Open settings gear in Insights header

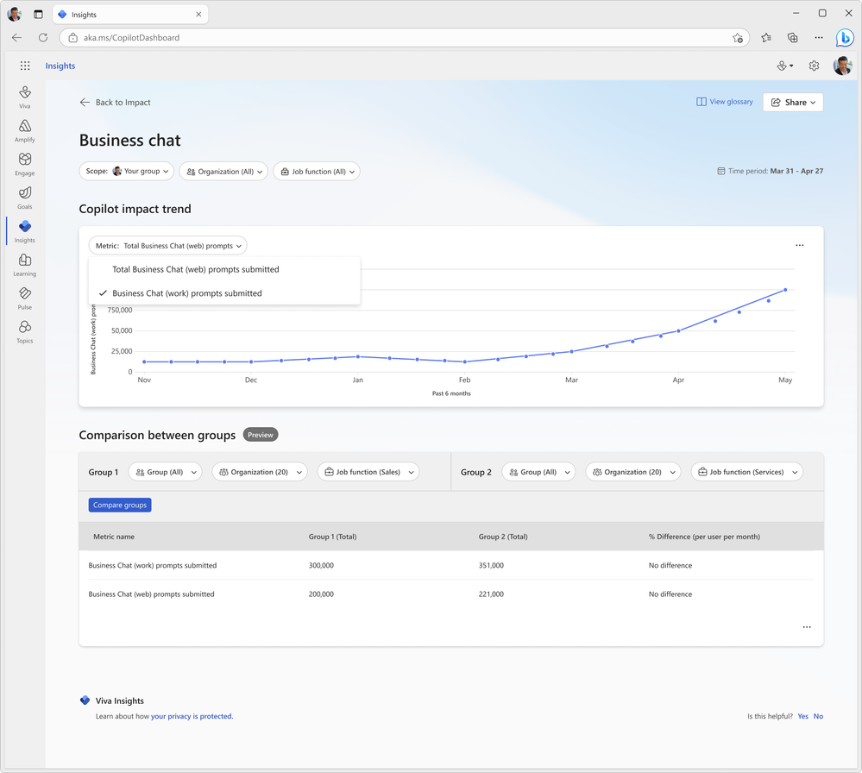tap(815, 66)
